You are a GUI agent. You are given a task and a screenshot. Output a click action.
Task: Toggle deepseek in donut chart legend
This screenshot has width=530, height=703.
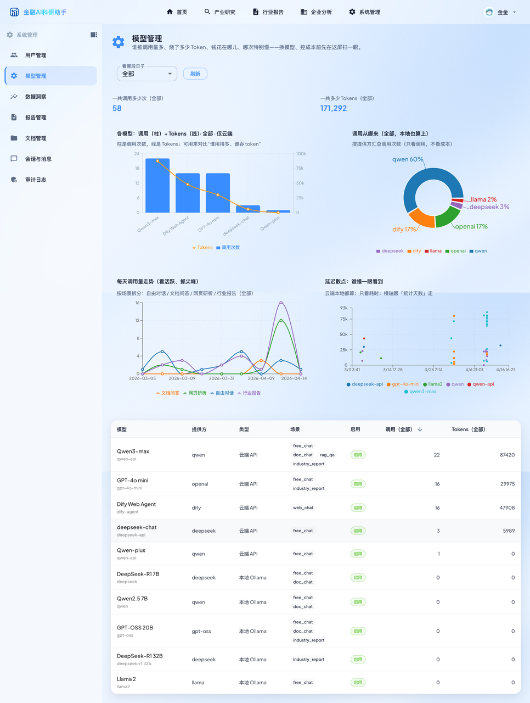(x=390, y=251)
